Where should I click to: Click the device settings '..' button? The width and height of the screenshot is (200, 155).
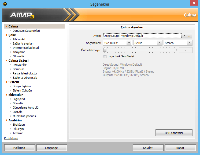tap(190, 36)
